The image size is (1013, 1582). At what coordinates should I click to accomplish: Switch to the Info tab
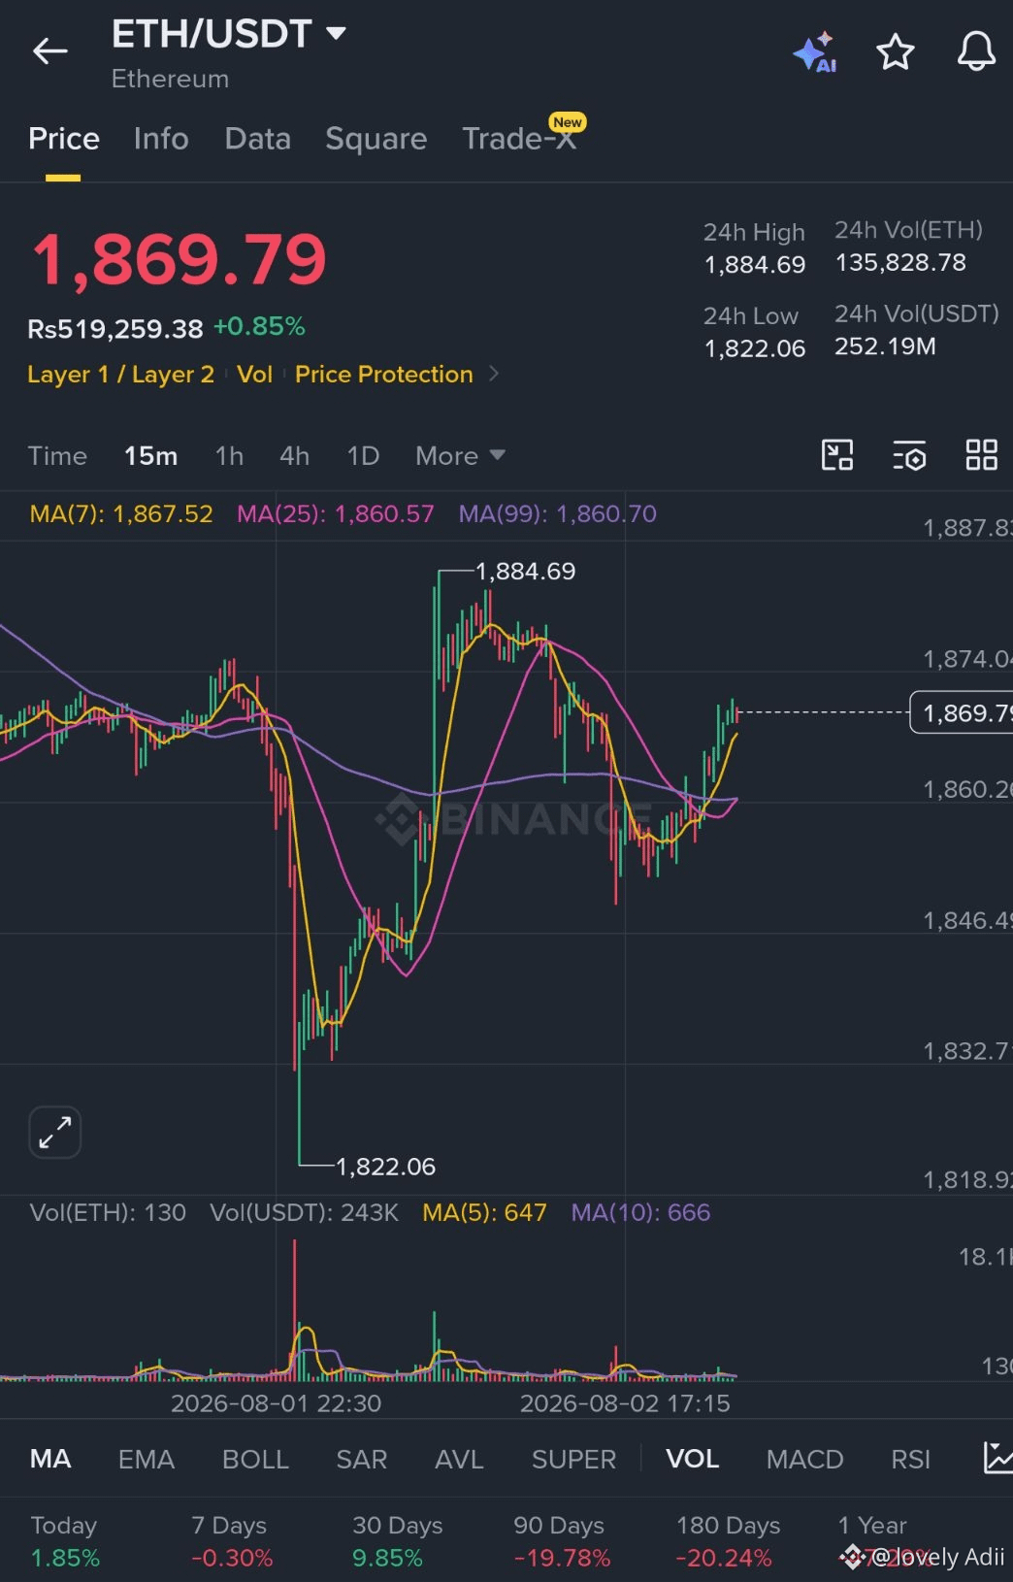[161, 139]
